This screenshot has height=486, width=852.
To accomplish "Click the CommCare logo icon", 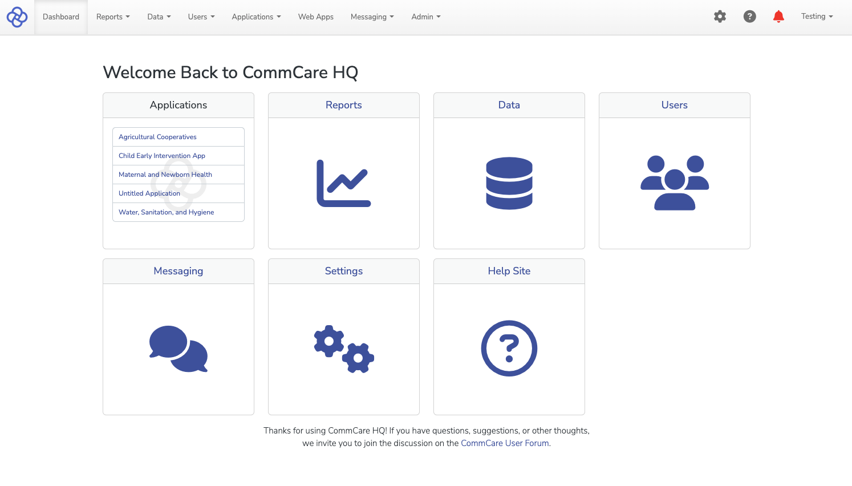I will point(17,17).
